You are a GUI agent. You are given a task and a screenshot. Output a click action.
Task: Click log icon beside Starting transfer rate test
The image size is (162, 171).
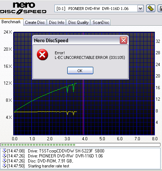tap(4, 166)
